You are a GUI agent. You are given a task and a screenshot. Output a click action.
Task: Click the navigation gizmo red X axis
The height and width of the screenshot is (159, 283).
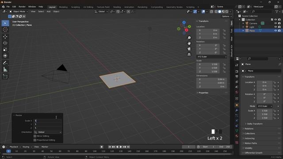(x=187, y=30)
